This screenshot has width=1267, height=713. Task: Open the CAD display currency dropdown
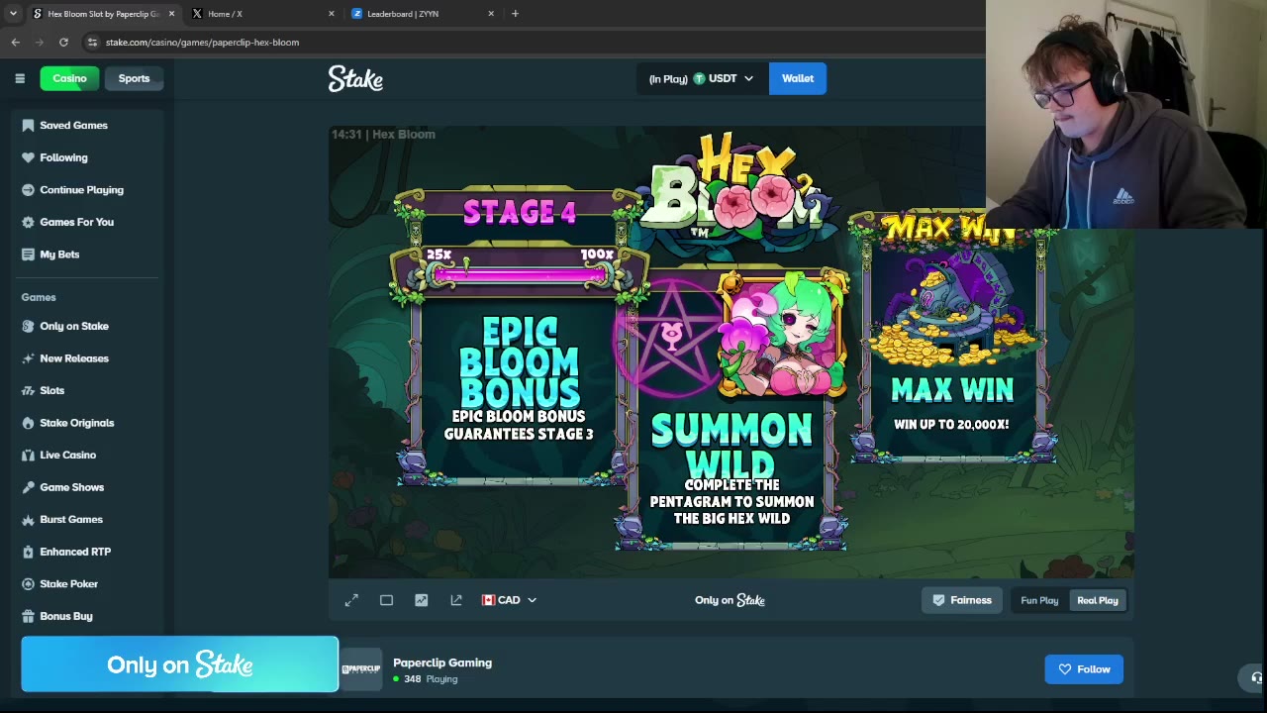[x=509, y=600]
